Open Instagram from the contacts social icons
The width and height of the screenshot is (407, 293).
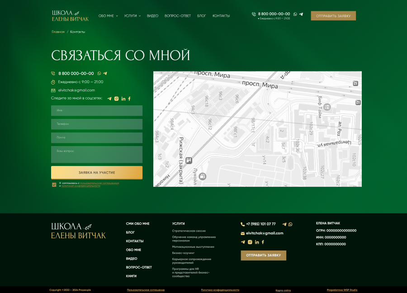116,99
